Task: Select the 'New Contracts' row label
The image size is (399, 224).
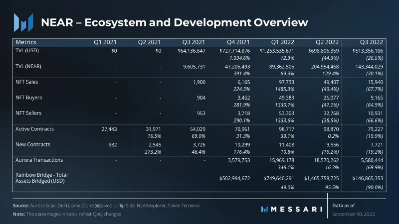Action: click(33, 144)
